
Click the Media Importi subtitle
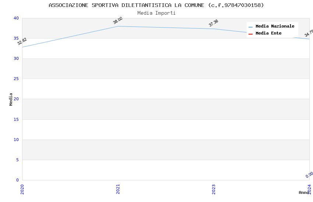(x=156, y=13)
